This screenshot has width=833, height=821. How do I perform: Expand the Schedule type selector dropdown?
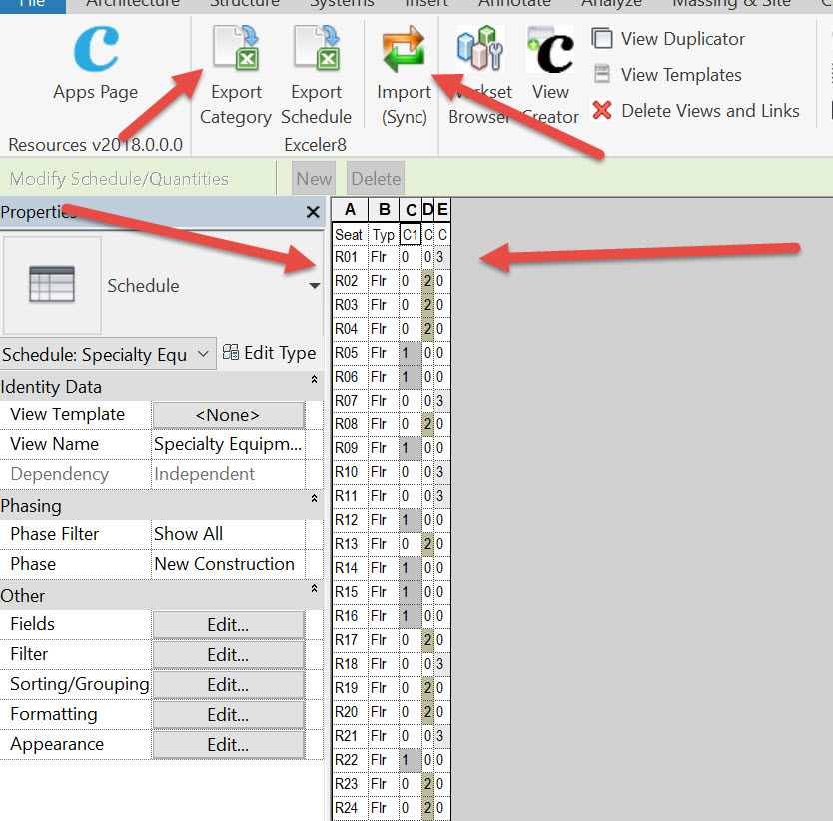tap(314, 286)
